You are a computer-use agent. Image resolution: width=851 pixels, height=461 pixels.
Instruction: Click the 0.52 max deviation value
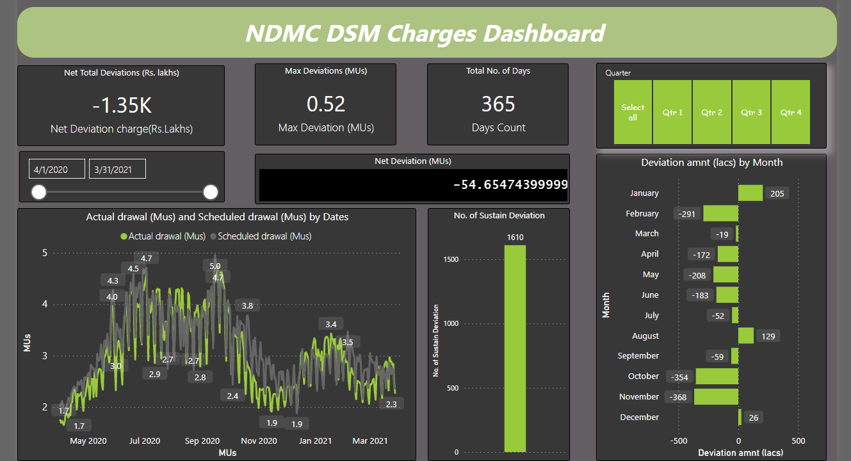pyautogui.click(x=326, y=104)
